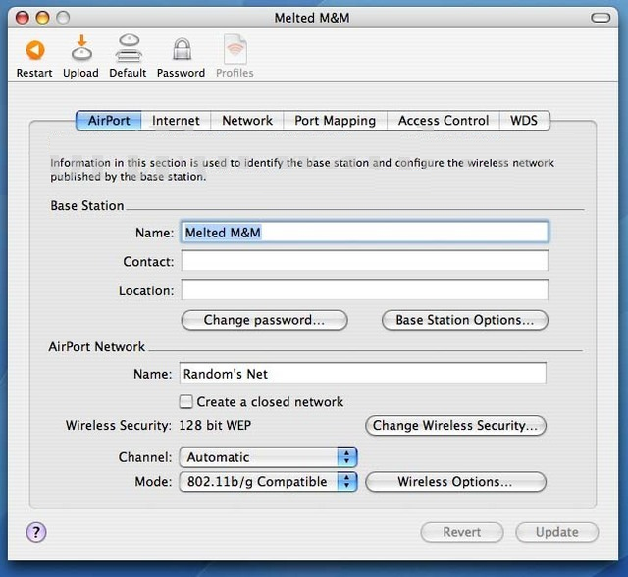The width and height of the screenshot is (628, 577).
Task: Switch to the Network tab
Action: click(247, 120)
